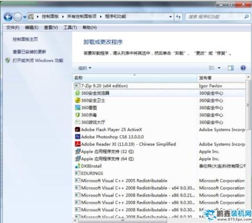The width and height of the screenshot is (252, 223).
Task: Click the refresh button beside address bar
Action: 178,16
